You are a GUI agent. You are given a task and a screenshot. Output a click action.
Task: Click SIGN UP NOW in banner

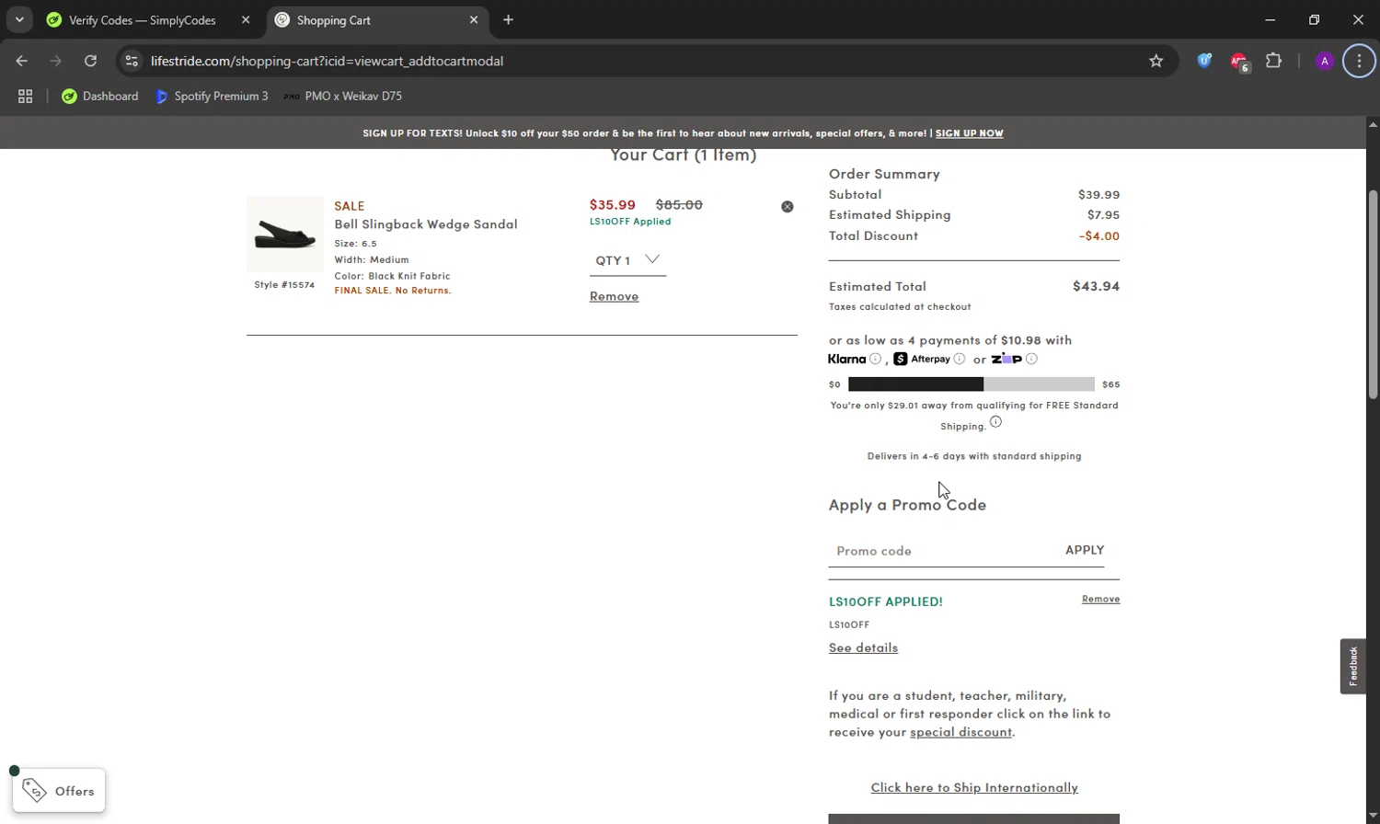(969, 133)
